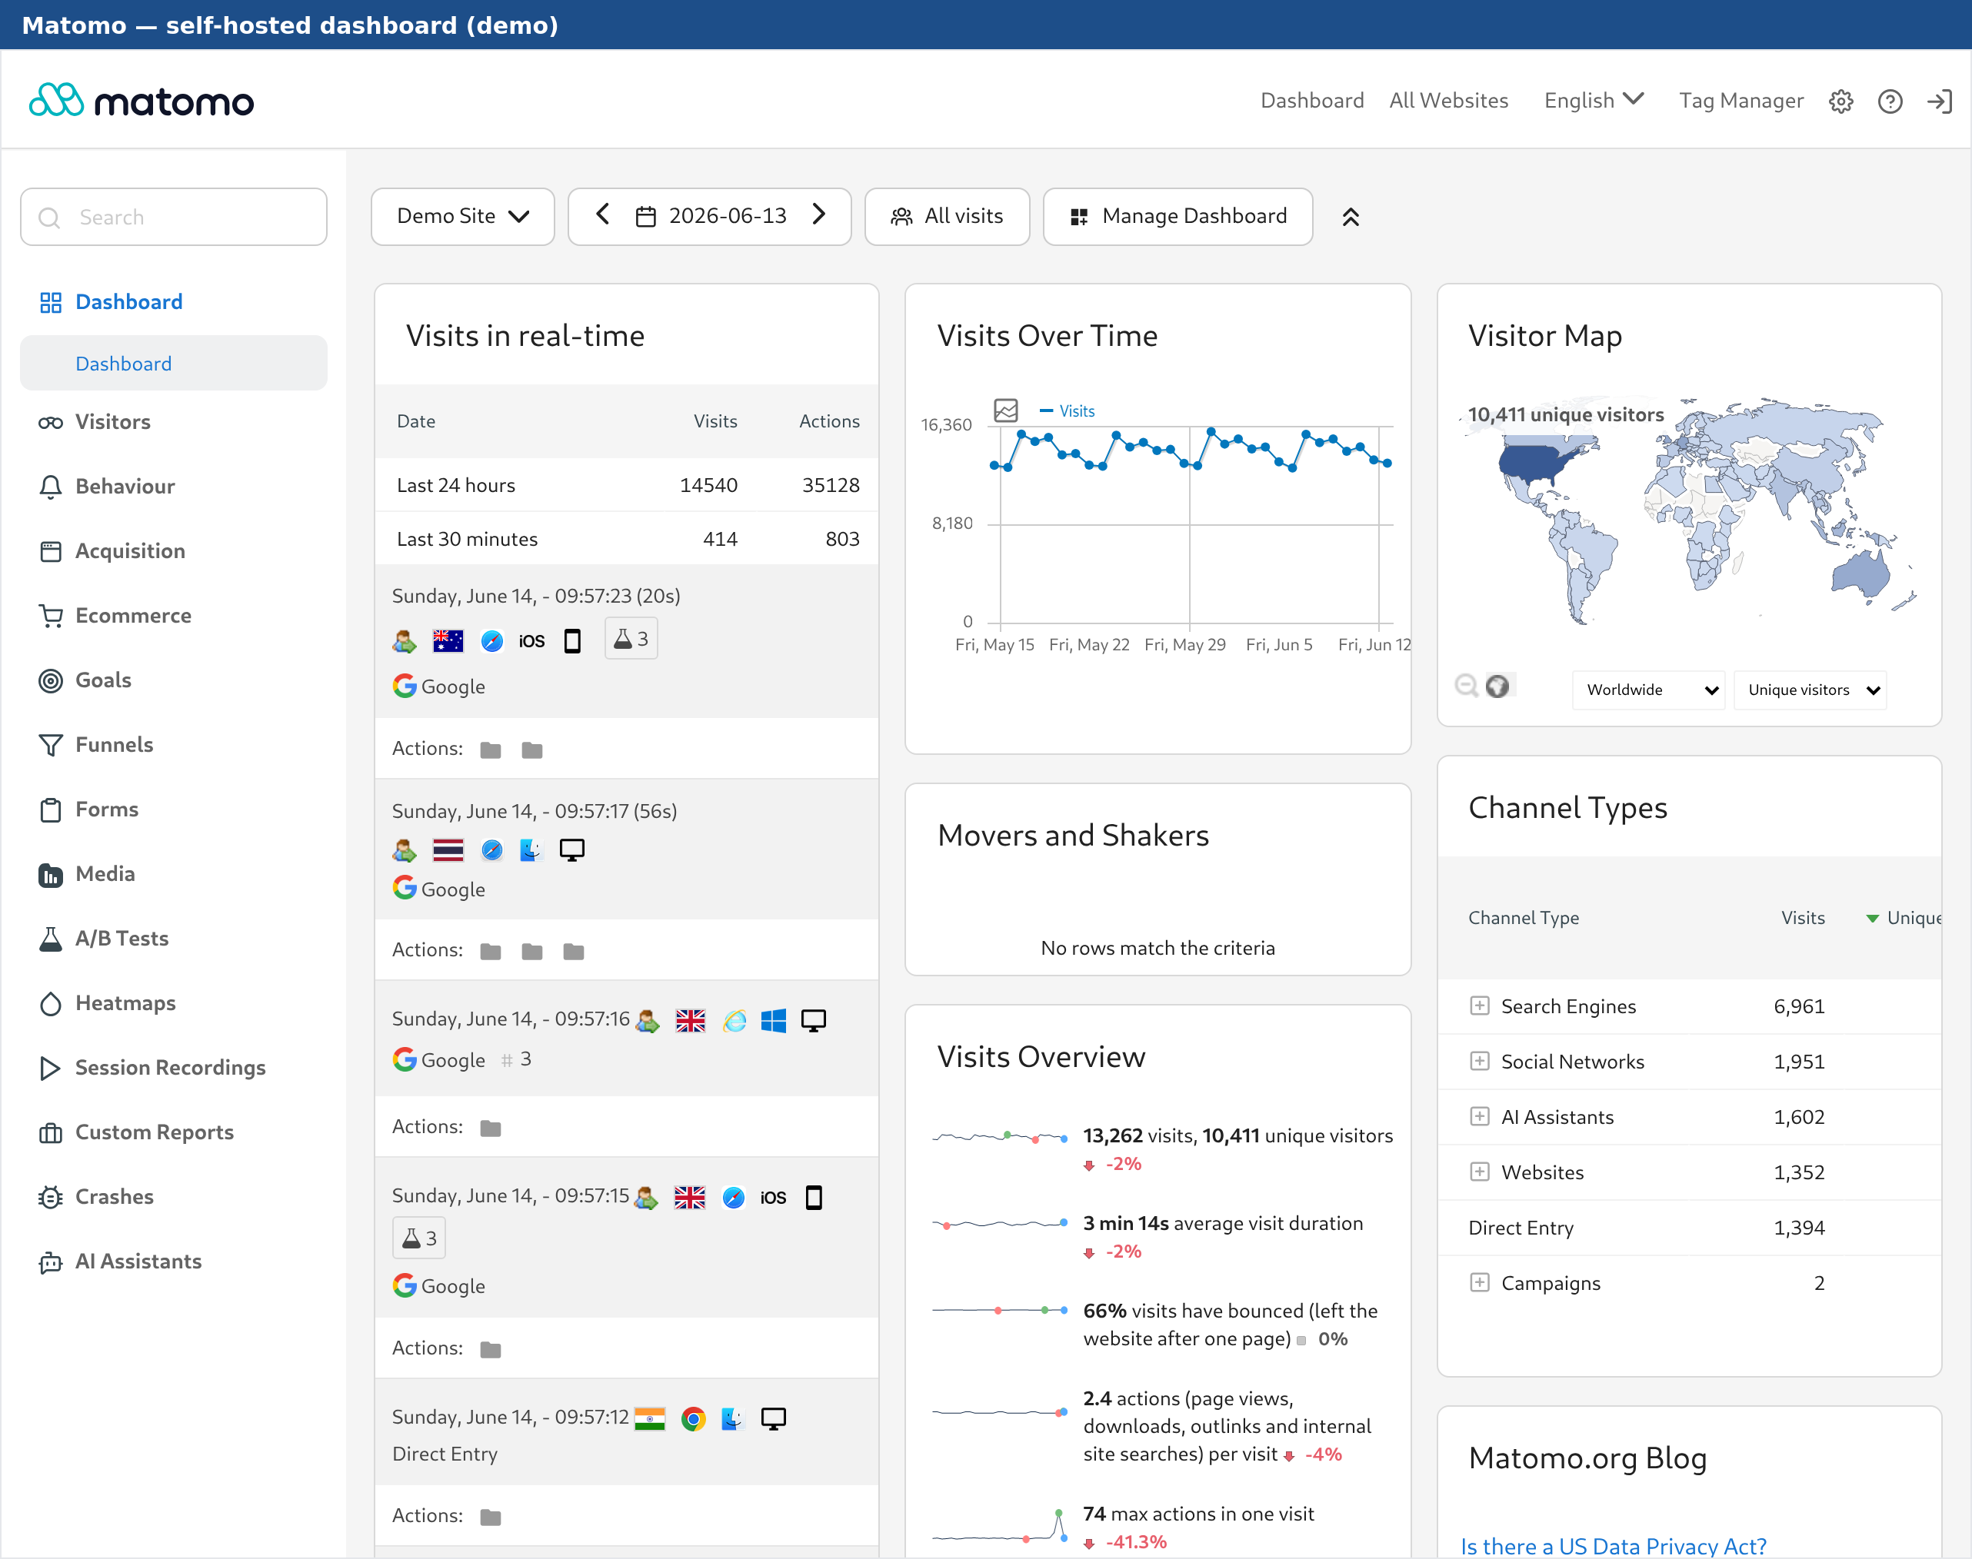Click the visits sparkline in Visits Overview
The image size is (1972, 1559).
tap(1000, 1137)
